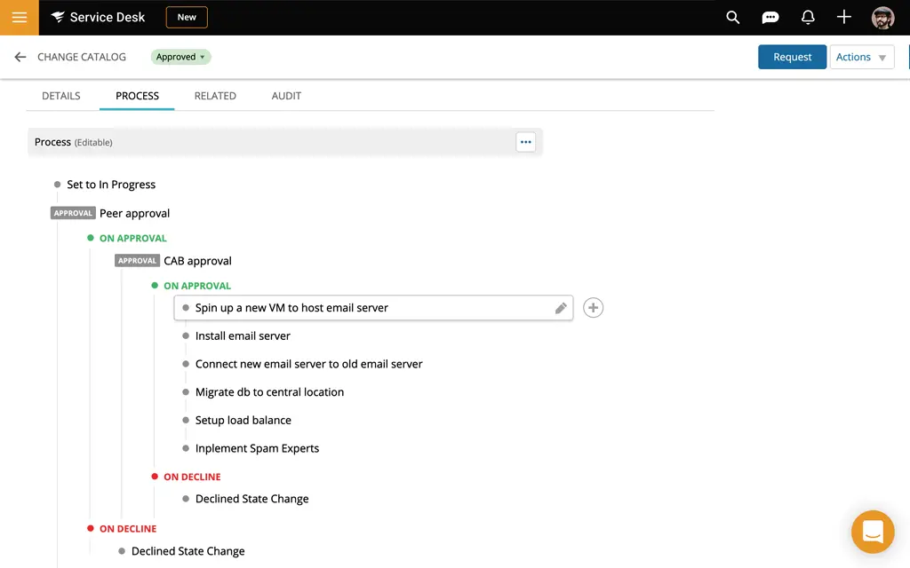Click the New button next to Service Desk
Screen dimensions: 910x568
tap(186, 17)
